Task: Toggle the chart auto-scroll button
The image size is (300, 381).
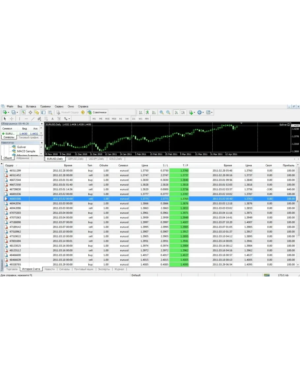Action: 176,112
